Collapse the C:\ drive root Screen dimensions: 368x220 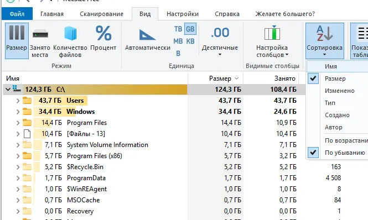click(x=8, y=90)
